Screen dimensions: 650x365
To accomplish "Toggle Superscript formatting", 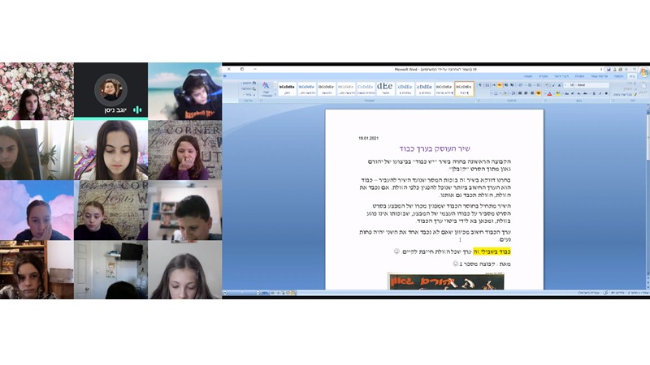I will click(573, 93).
